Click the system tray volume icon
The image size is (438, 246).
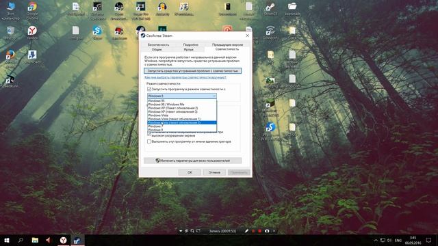pos(389,240)
